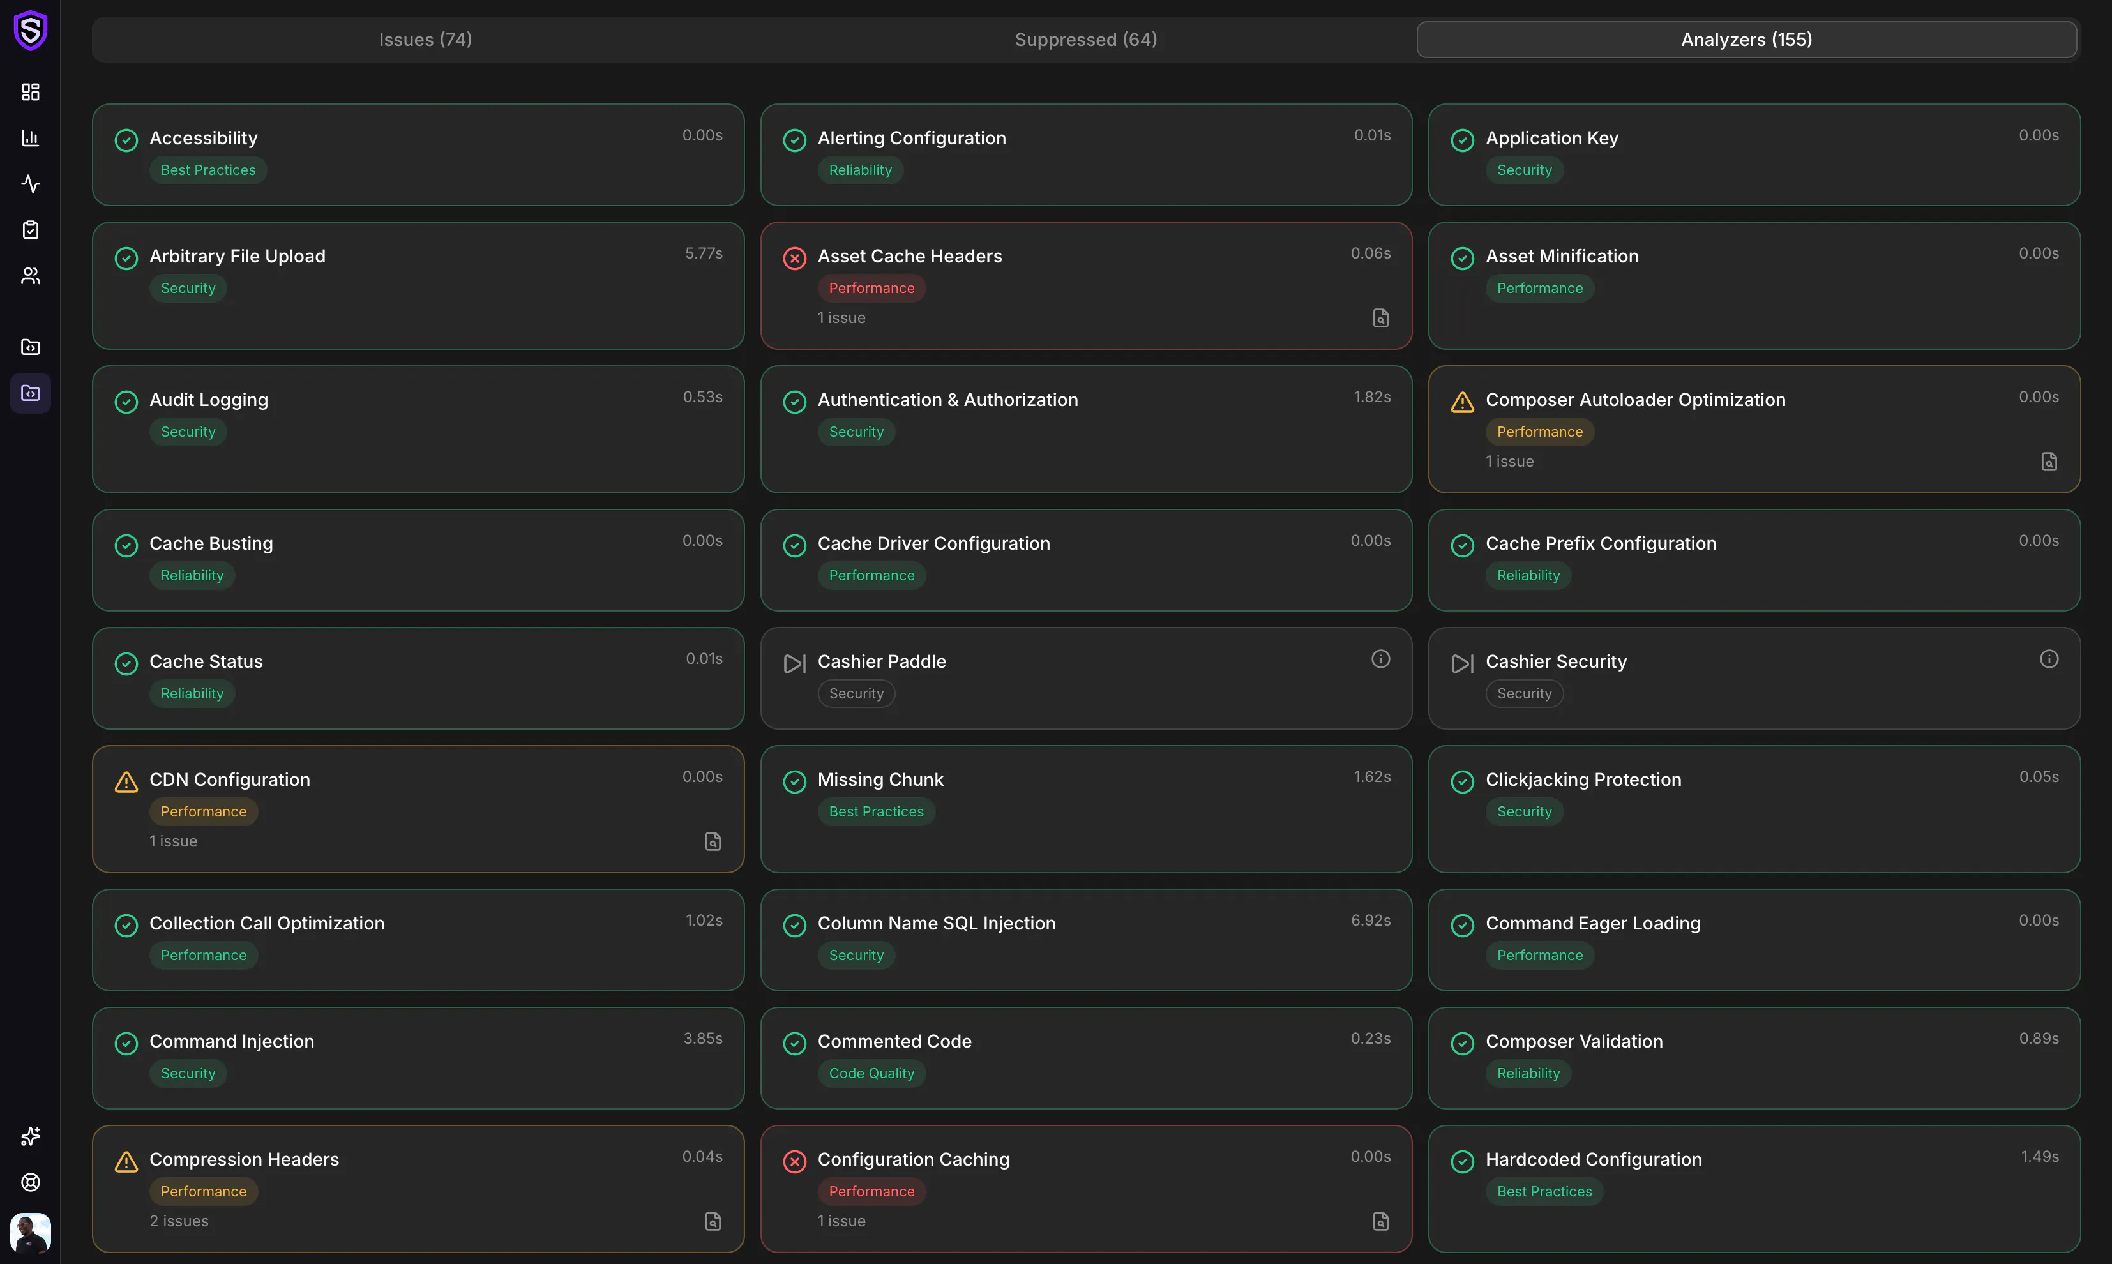
Task: Open the sparkles AI icon in sidebar
Action: tap(31, 1136)
